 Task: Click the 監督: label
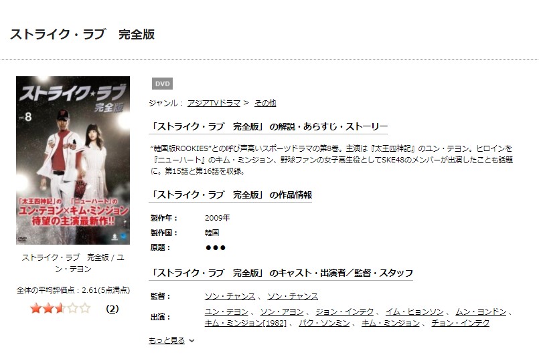point(161,296)
